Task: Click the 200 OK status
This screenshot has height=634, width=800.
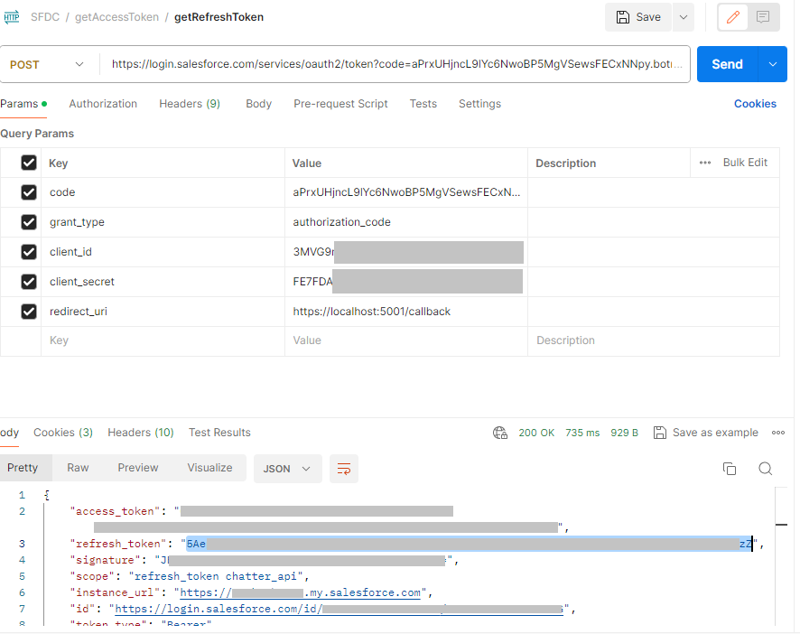Action: coord(536,433)
